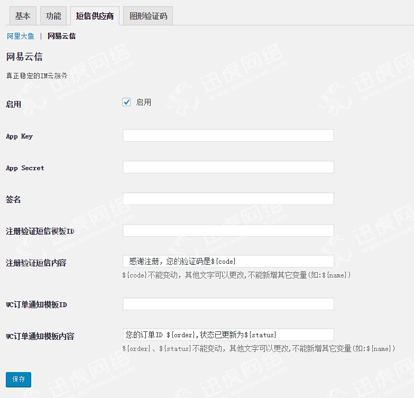Select the 网易云信 sub-section link

point(61,36)
